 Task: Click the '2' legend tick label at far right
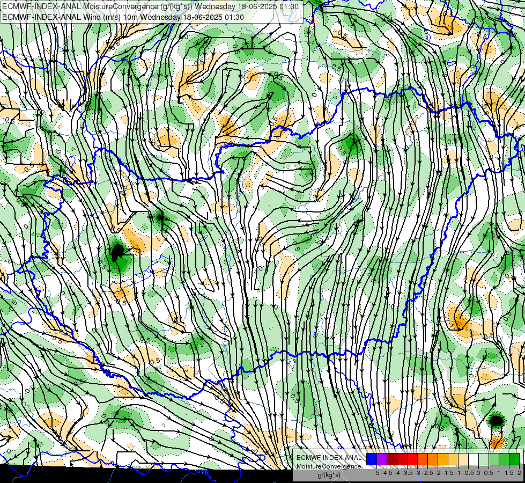[519, 473]
